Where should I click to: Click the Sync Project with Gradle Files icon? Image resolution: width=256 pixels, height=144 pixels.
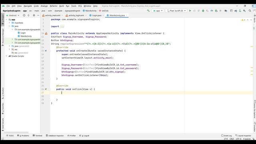(x=236, y=11)
